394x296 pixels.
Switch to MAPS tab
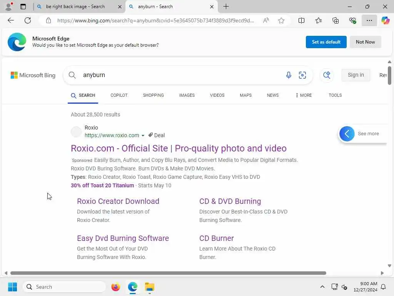(x=245, y=95)
